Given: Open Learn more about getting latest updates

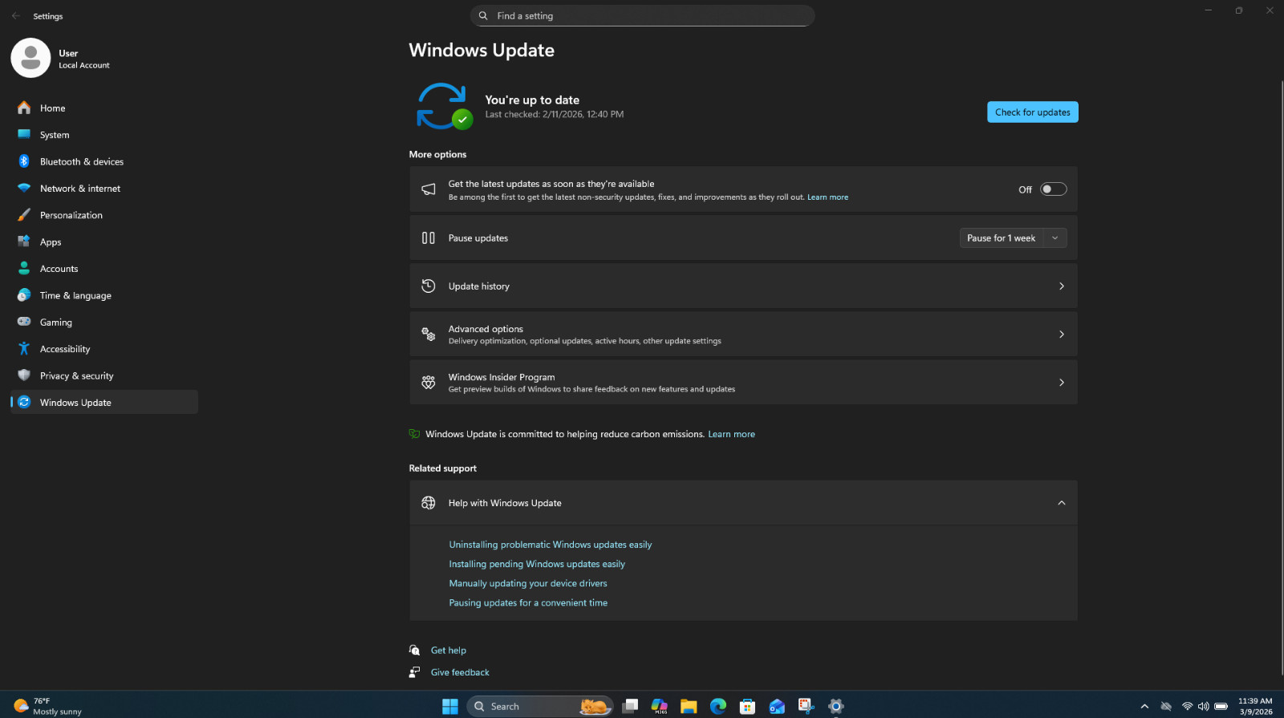Looking at the screenshot, I should (x=827, y=197).
